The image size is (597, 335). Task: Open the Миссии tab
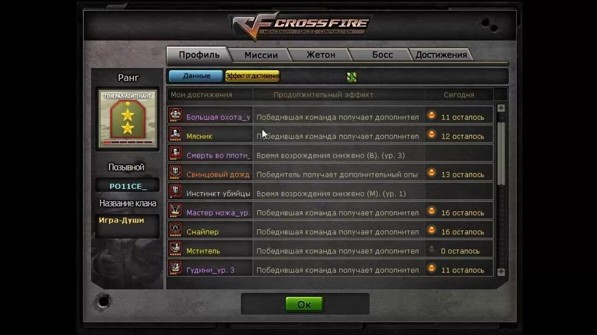261,55
